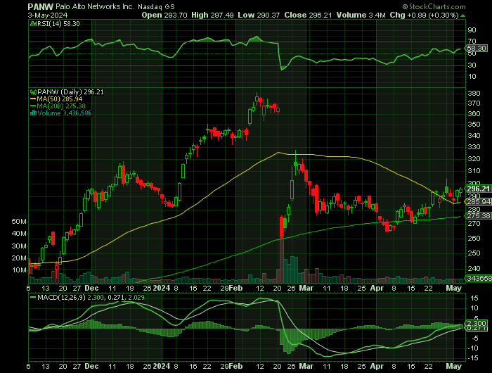Click the PANW ticker symbol in the header
This screenshot has height=373, width=492.
[x=41, y=6]
